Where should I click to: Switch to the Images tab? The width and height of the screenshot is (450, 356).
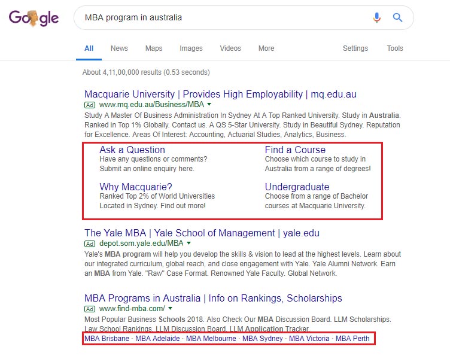click(191, 48)
